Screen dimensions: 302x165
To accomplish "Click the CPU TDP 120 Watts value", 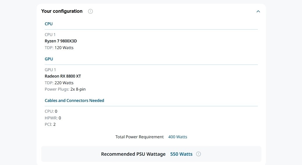I will click(x=64, y=48).
